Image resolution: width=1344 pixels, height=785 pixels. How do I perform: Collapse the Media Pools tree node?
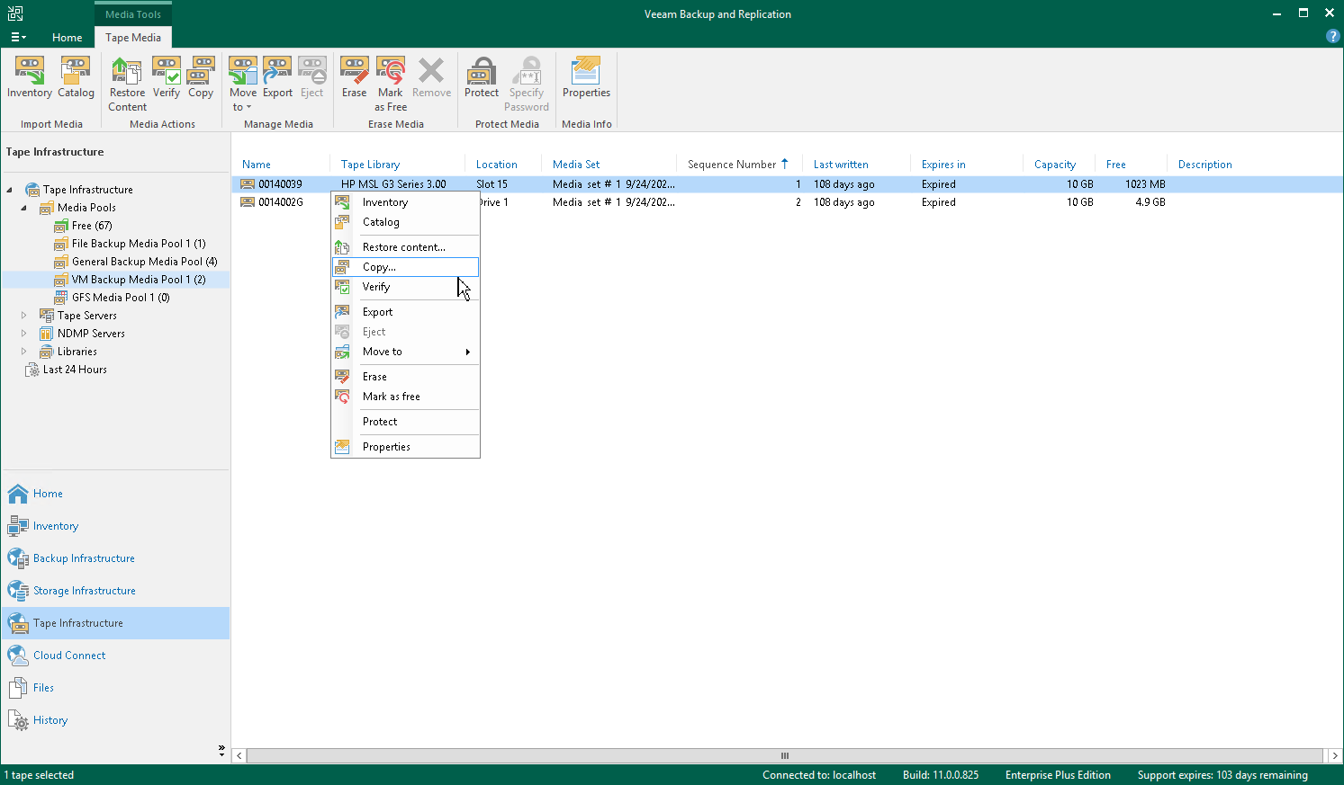pyautogui.click(x=24, y=208)
